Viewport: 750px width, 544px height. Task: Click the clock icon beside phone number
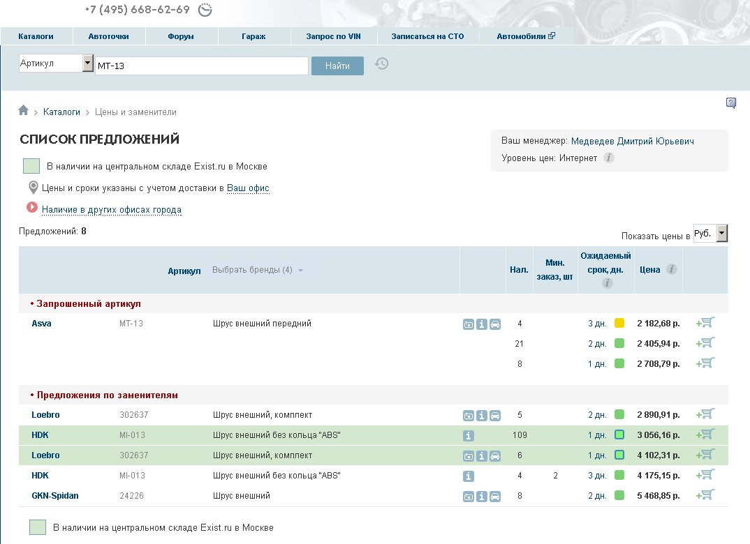tap(205, 10)
